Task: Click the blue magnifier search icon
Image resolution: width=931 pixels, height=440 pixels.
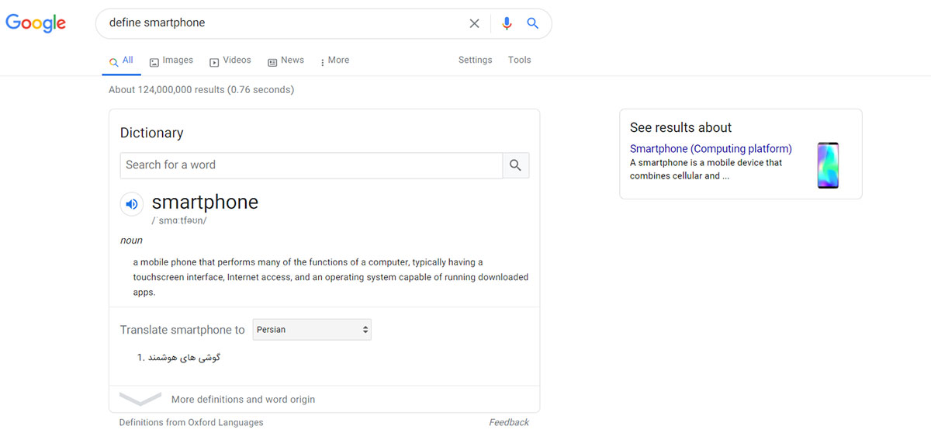Action: coord(533,23)
